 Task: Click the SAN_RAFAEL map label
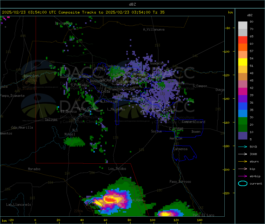[x=108, y=80]
